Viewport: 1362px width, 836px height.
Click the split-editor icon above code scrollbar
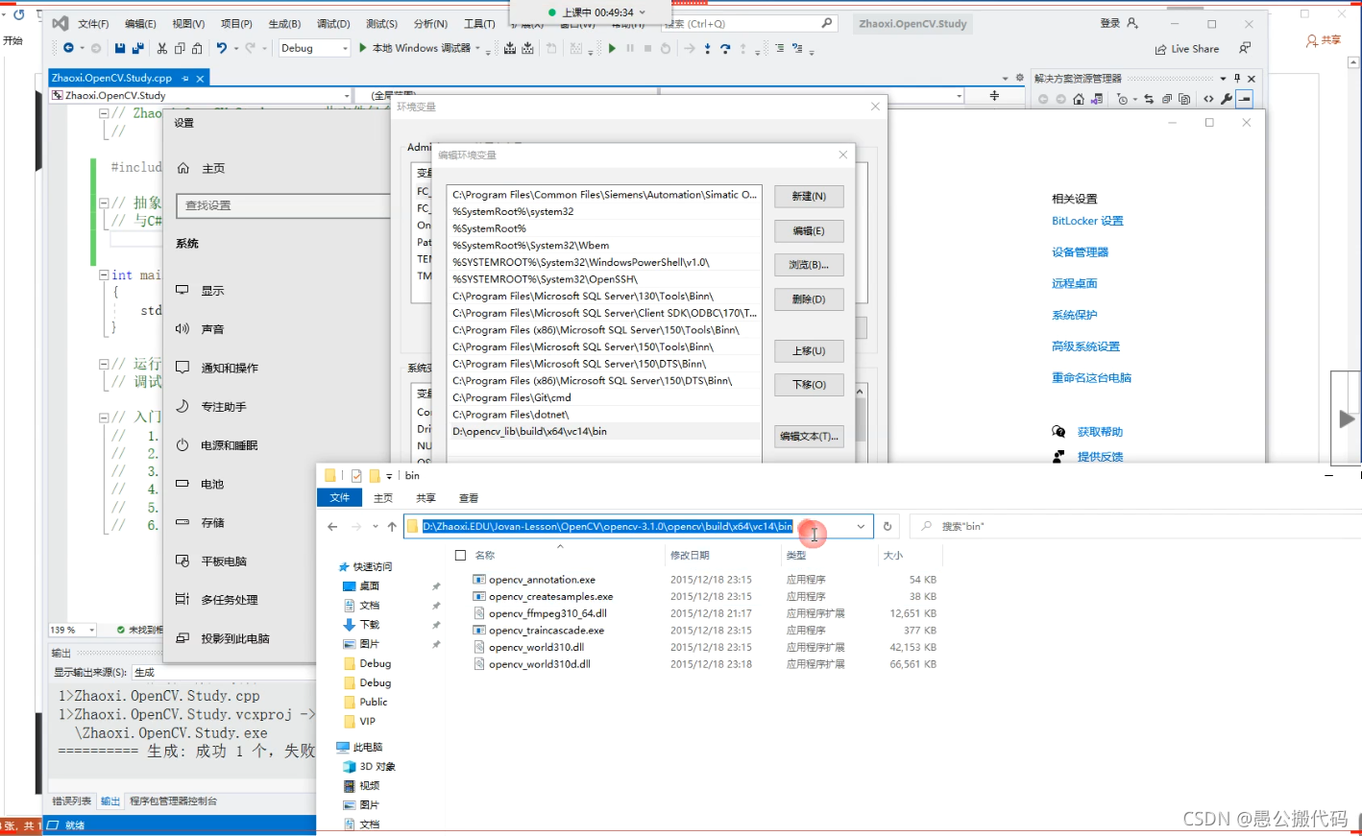click(x=994, y=96)
